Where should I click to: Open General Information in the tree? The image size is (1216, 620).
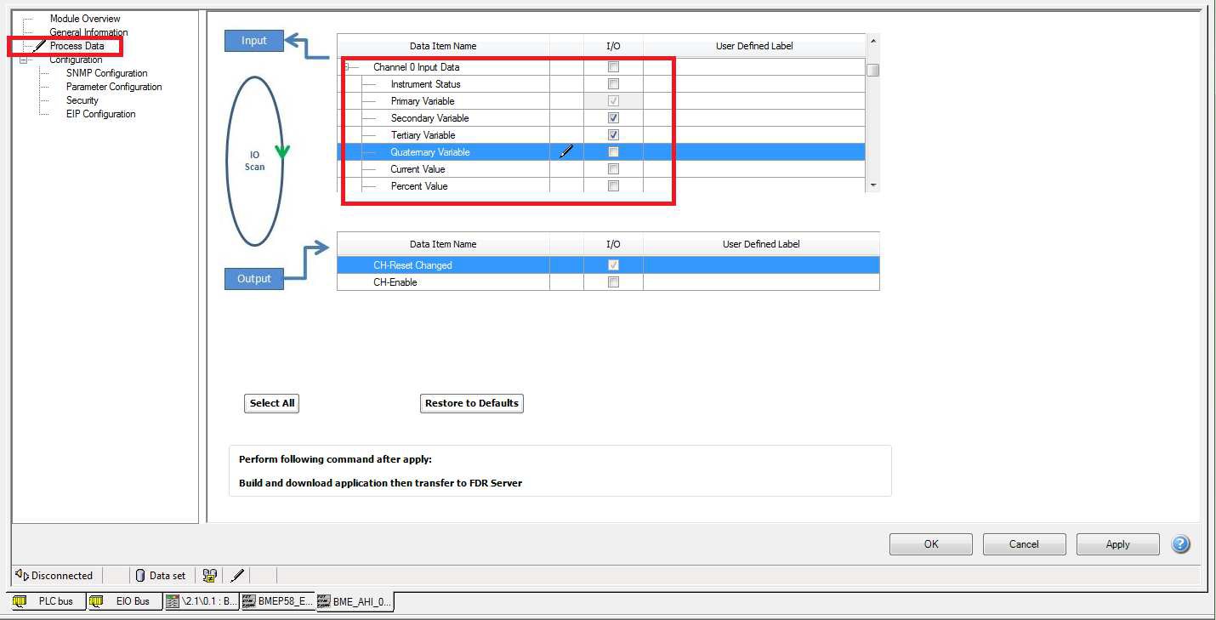click(x=88, y=32)
